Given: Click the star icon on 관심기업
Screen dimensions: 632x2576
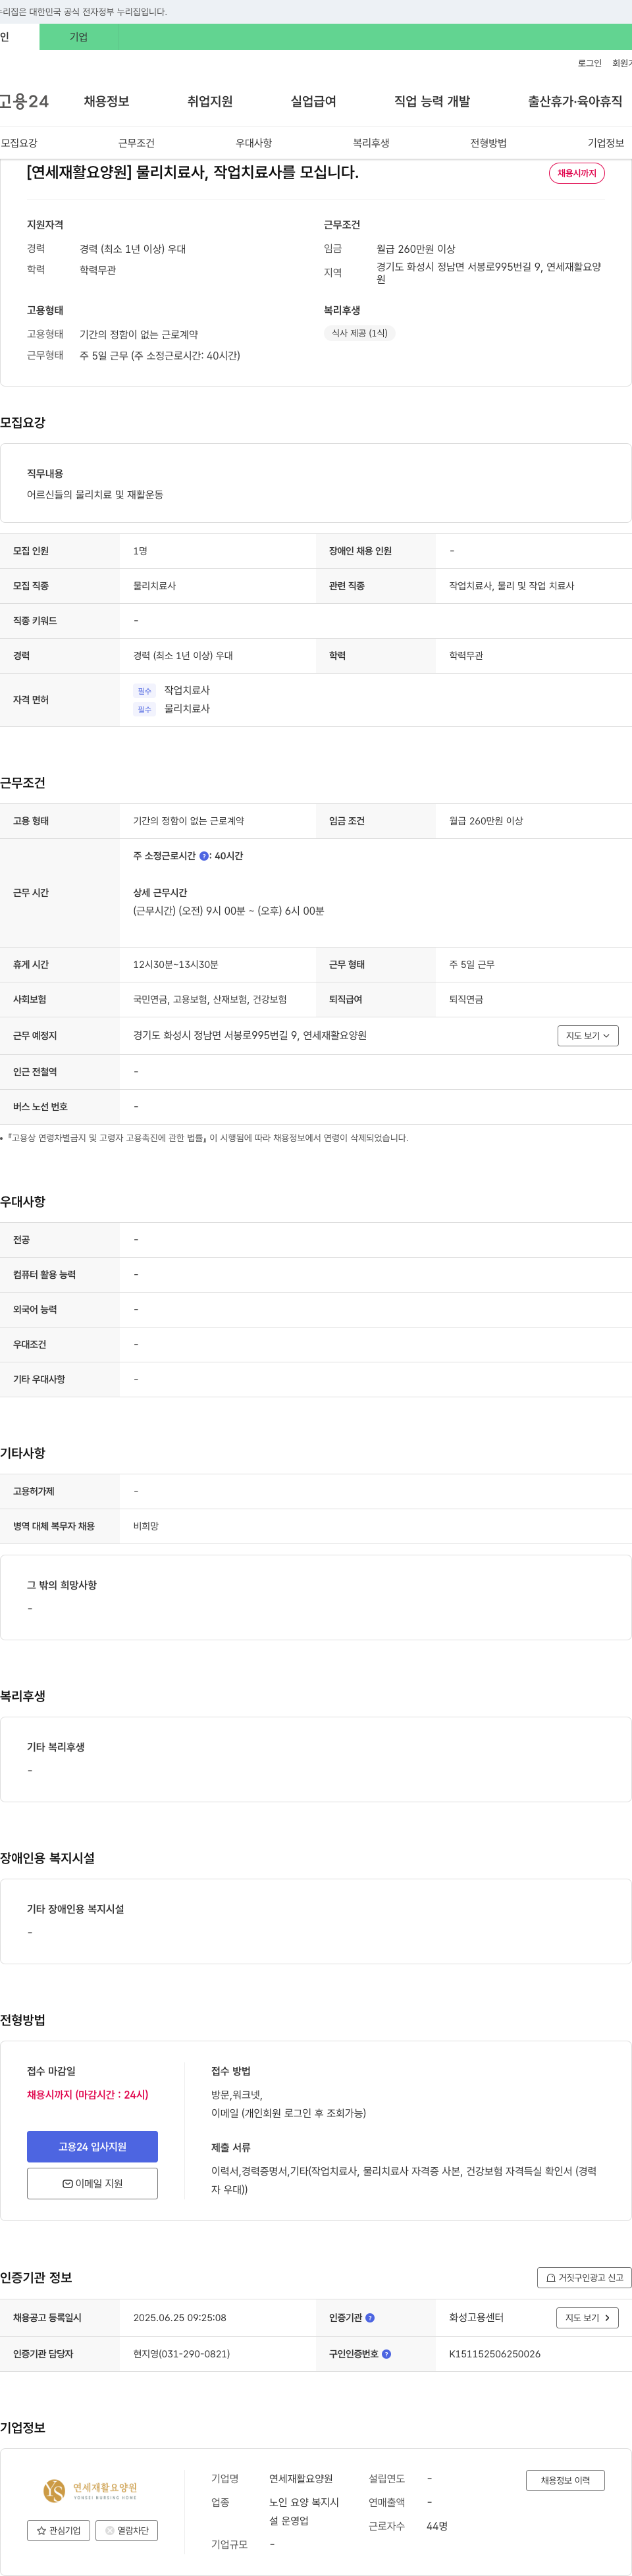Looking at the screenshot, I should (x=41, y=2530).
